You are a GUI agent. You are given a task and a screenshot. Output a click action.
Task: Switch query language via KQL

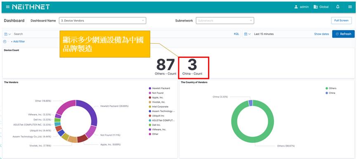(x=236, y=34)
